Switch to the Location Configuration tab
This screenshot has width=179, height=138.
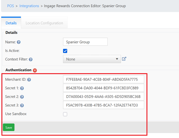[44, 23]
